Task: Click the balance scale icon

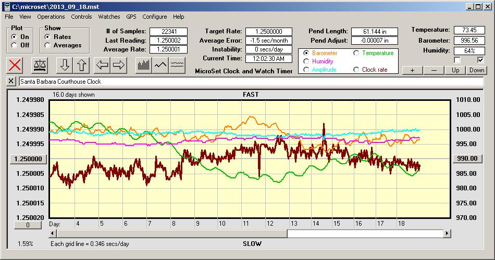Action: point(40,65)
